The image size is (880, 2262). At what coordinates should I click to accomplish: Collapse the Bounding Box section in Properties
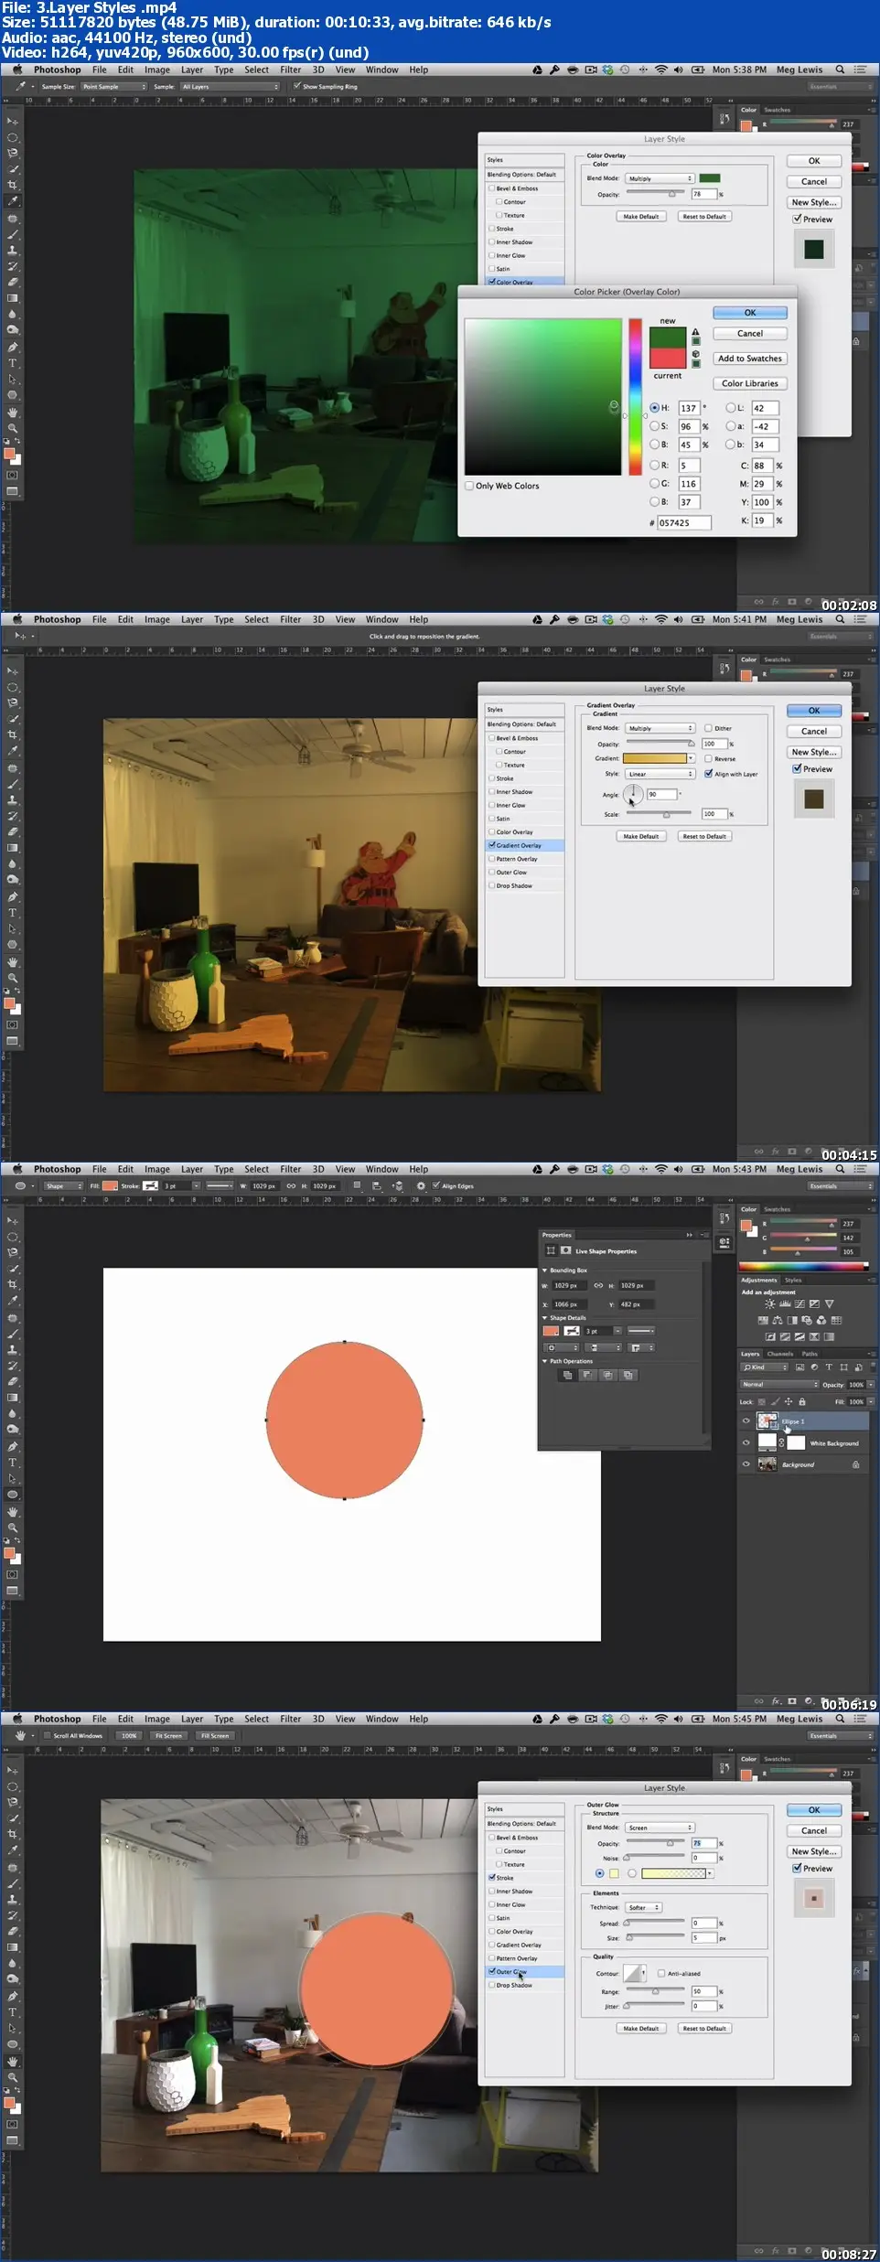[x=544, y=1270]
